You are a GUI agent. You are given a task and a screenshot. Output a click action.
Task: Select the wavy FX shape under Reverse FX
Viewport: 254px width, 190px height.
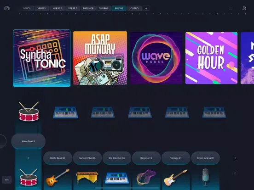click(x=146, y=178)
